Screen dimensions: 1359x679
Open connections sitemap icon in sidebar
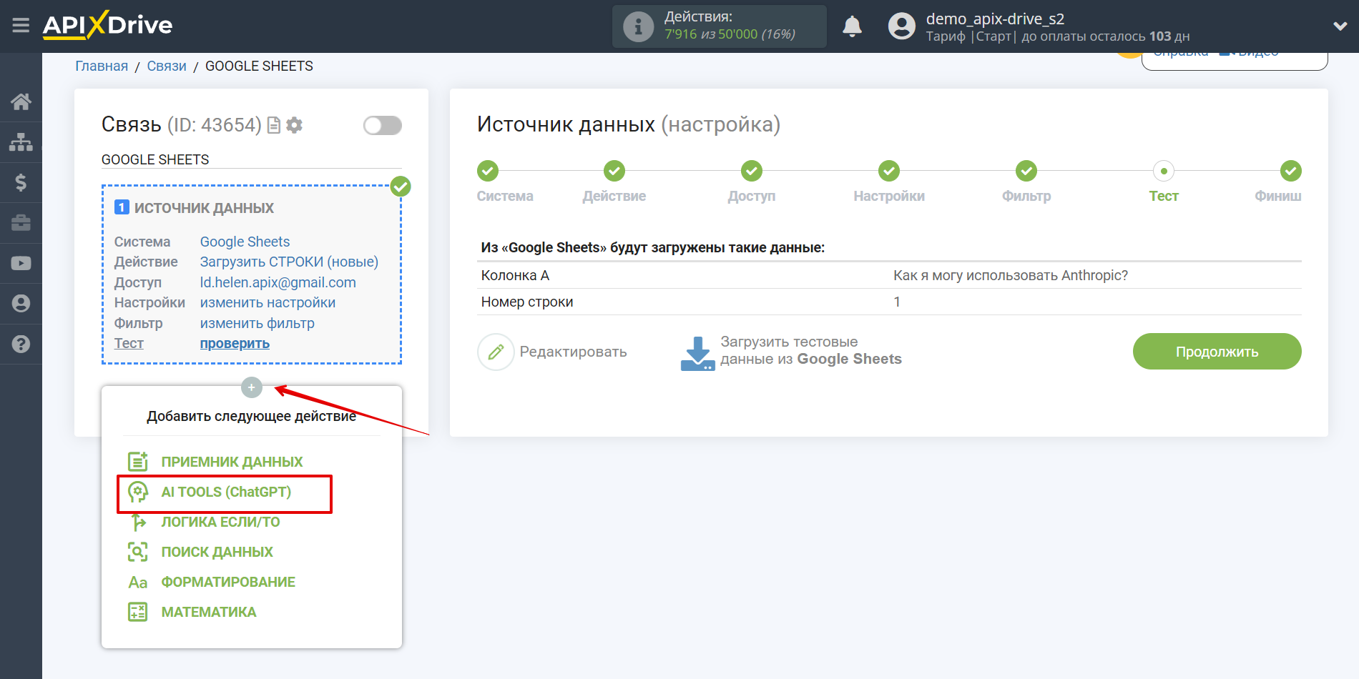[21, 142]
